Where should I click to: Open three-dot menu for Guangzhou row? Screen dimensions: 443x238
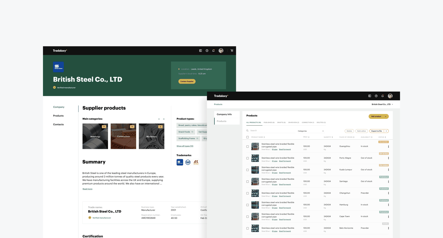coord(389,146)
